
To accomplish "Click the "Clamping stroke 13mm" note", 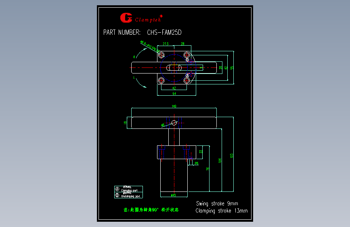I will pos(222,211).
